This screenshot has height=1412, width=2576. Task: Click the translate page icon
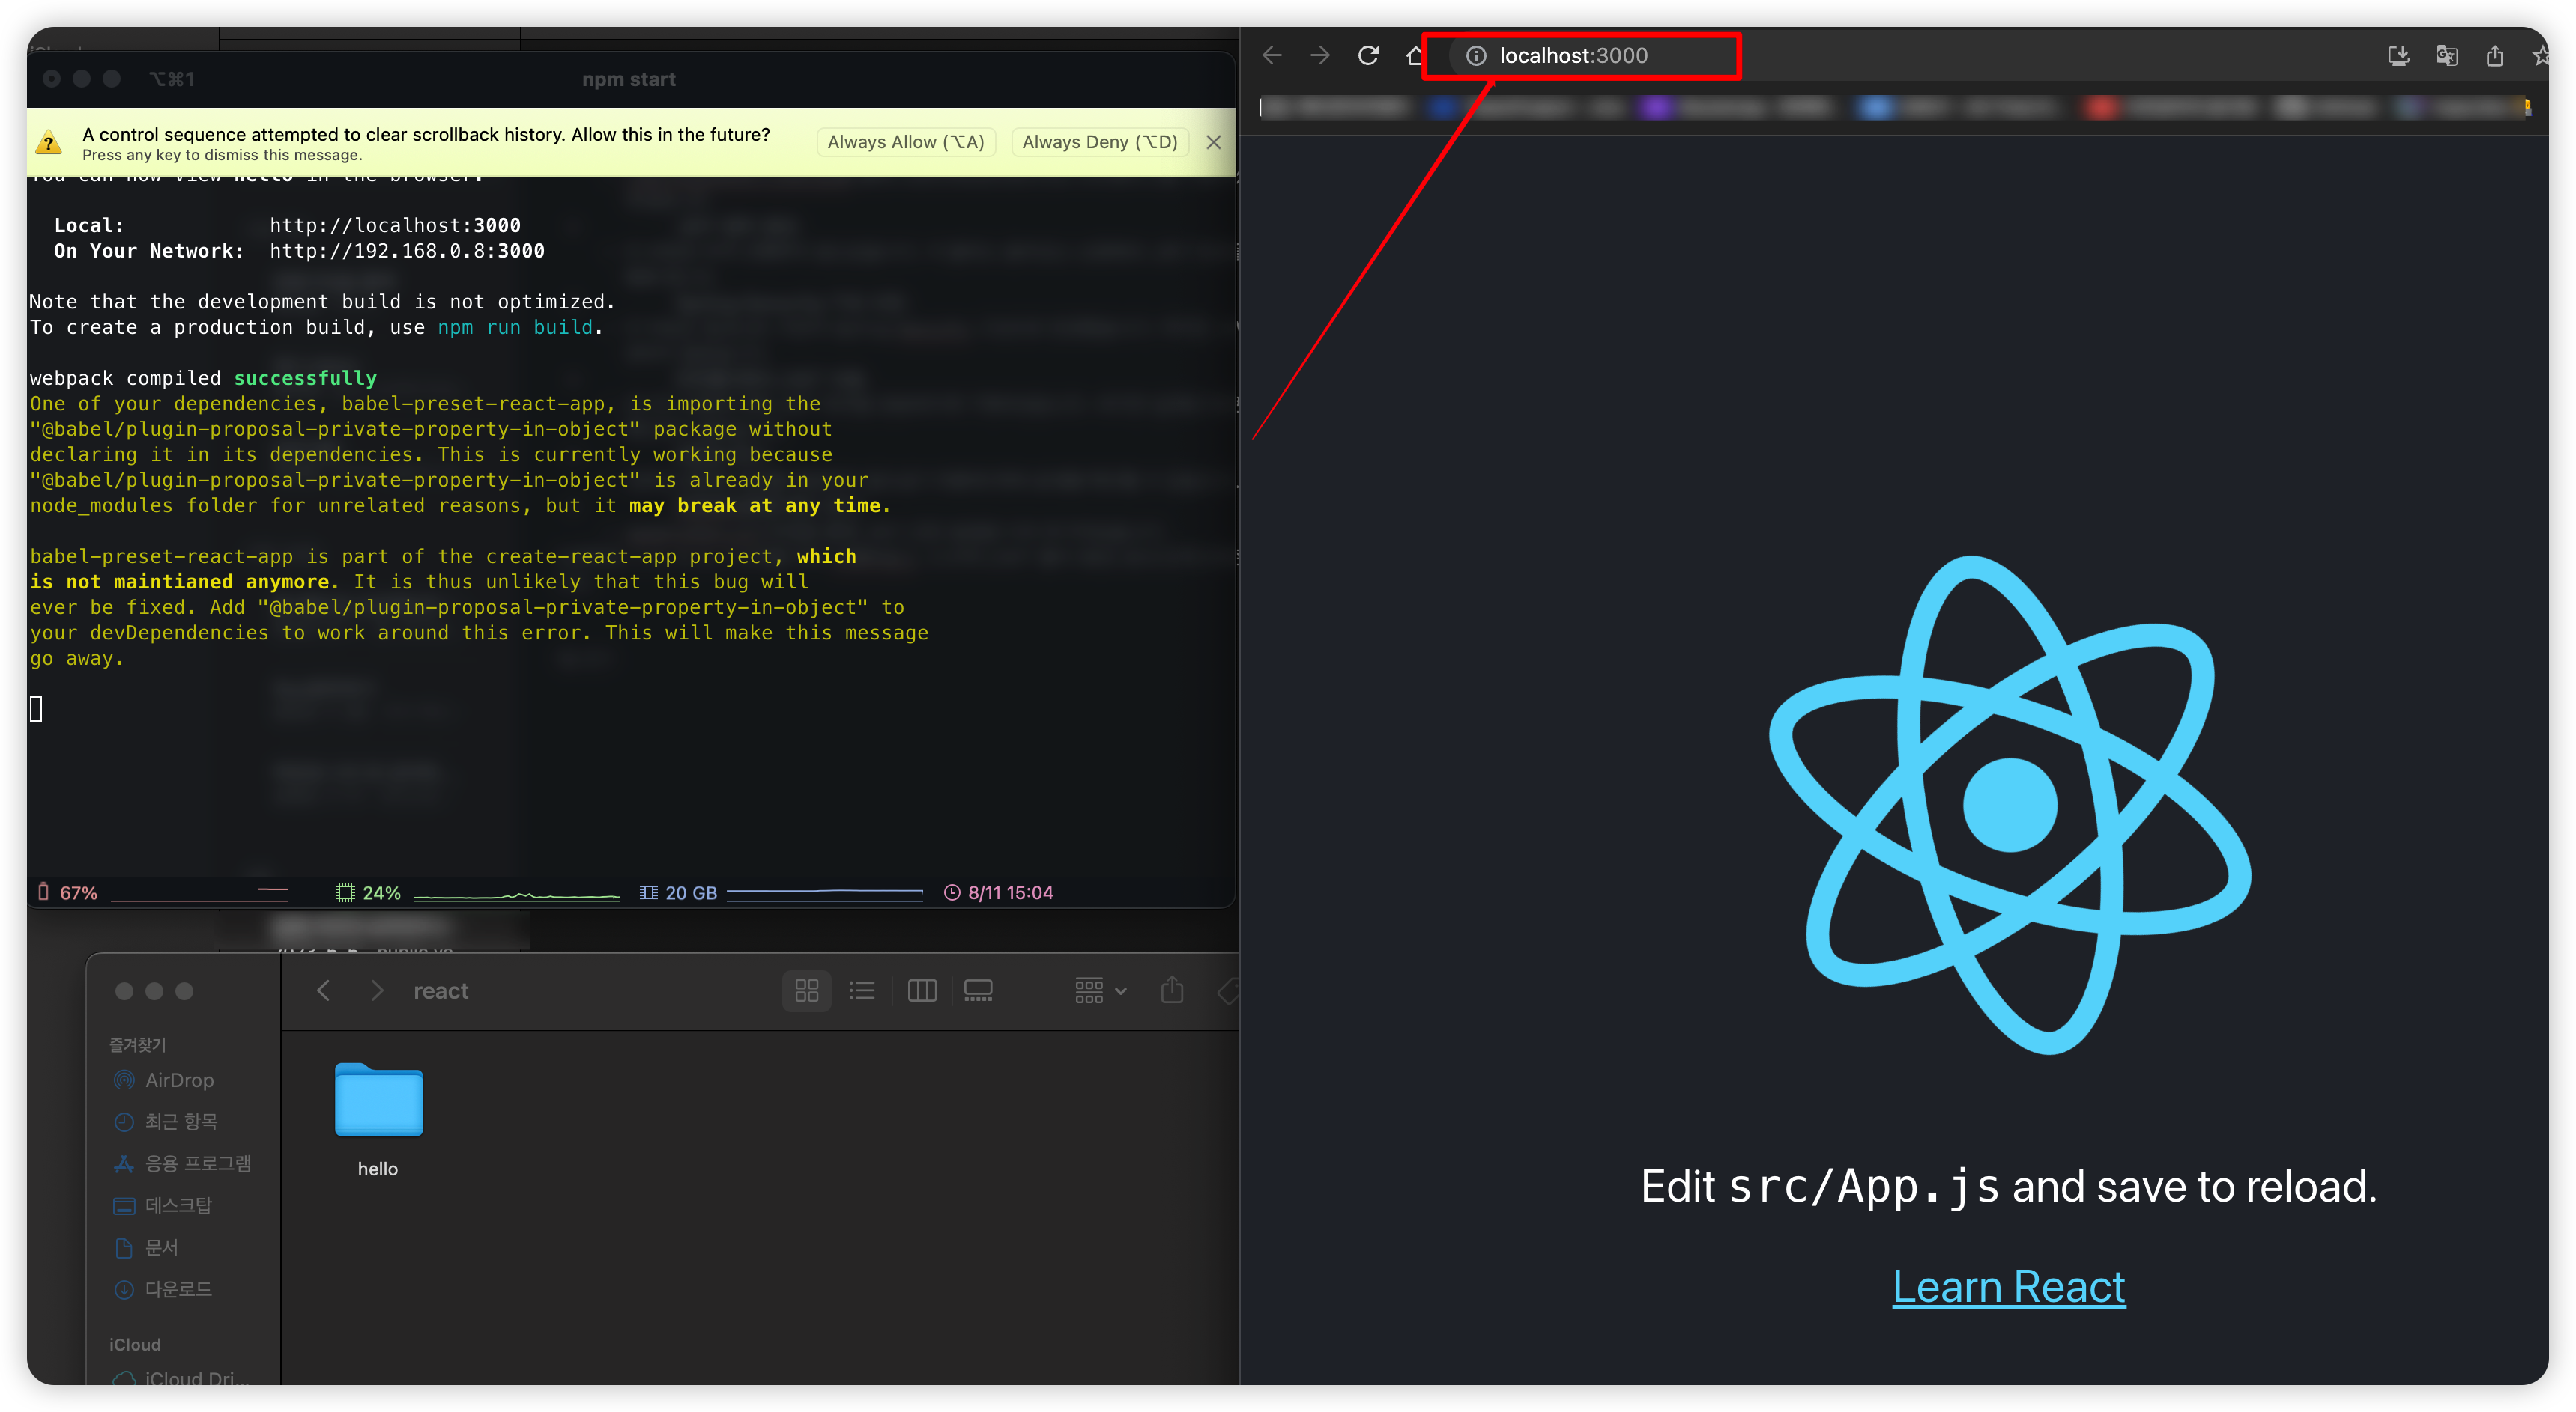click(x=2446, y=56)
